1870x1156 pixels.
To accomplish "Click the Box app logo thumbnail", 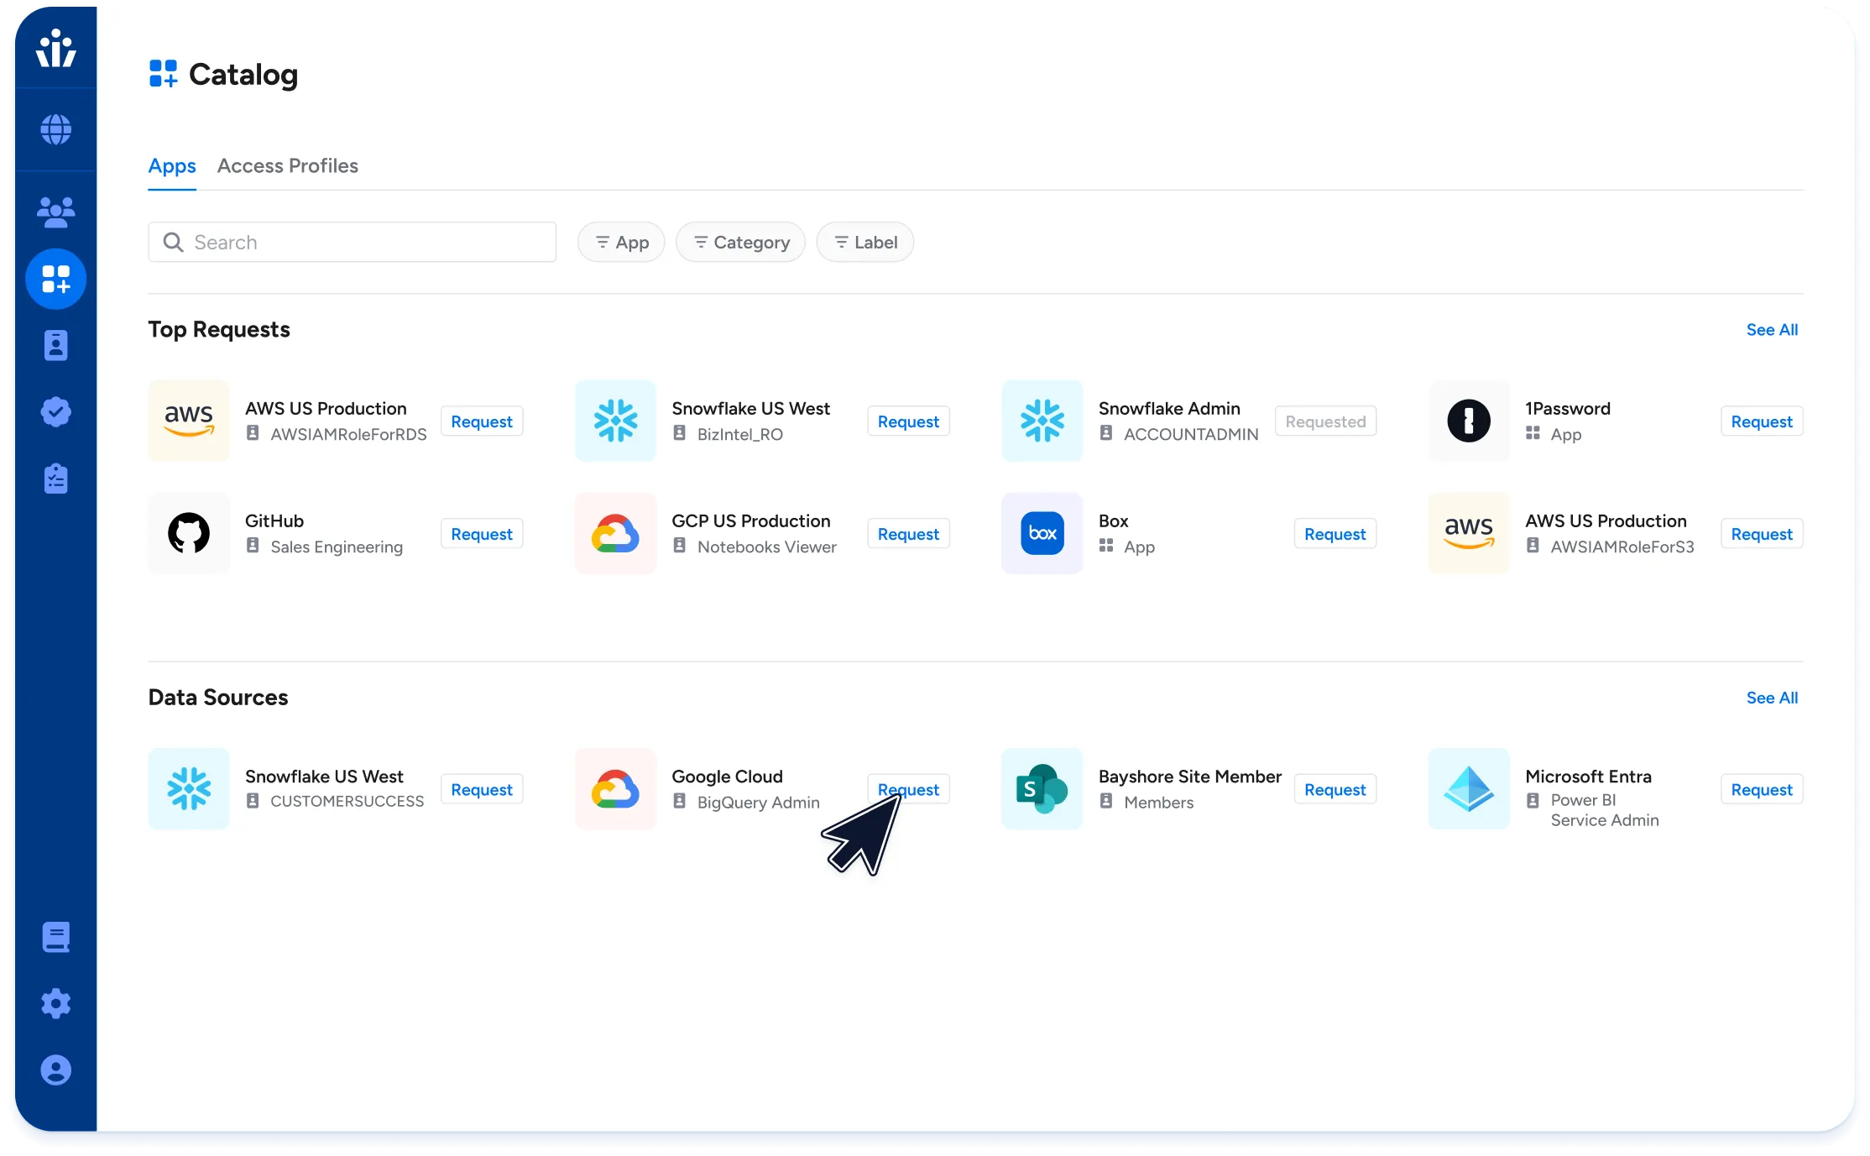I will (1042, 533).
